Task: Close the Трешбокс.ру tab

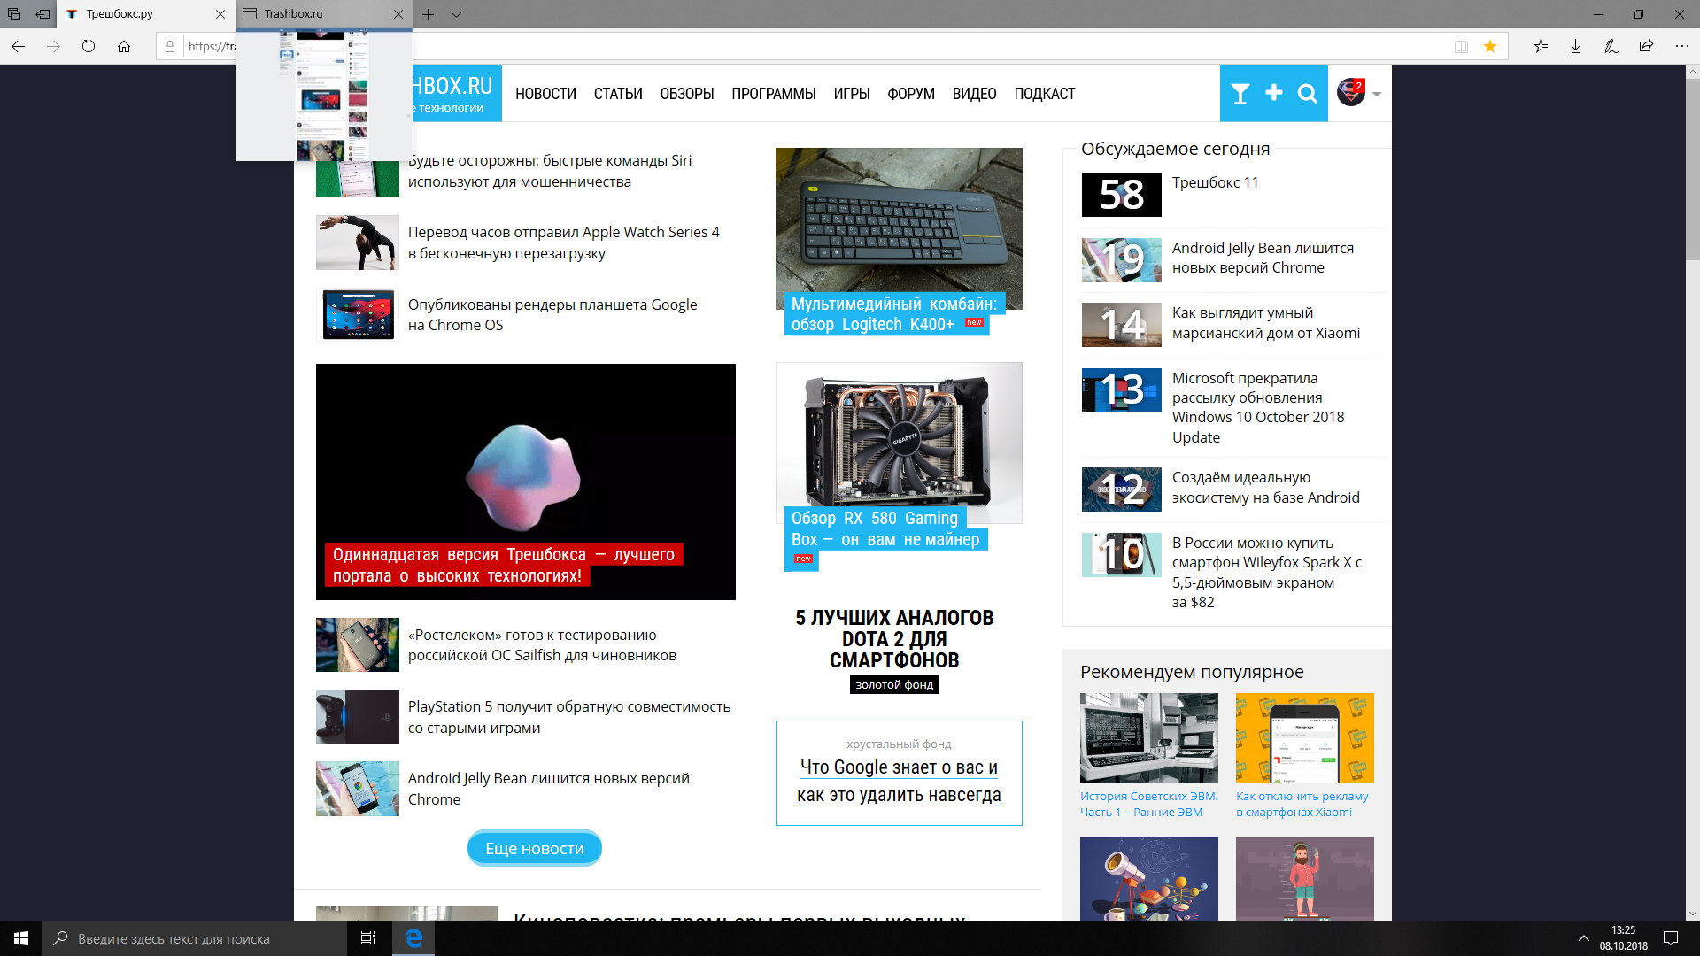Action: coord(220,14)
